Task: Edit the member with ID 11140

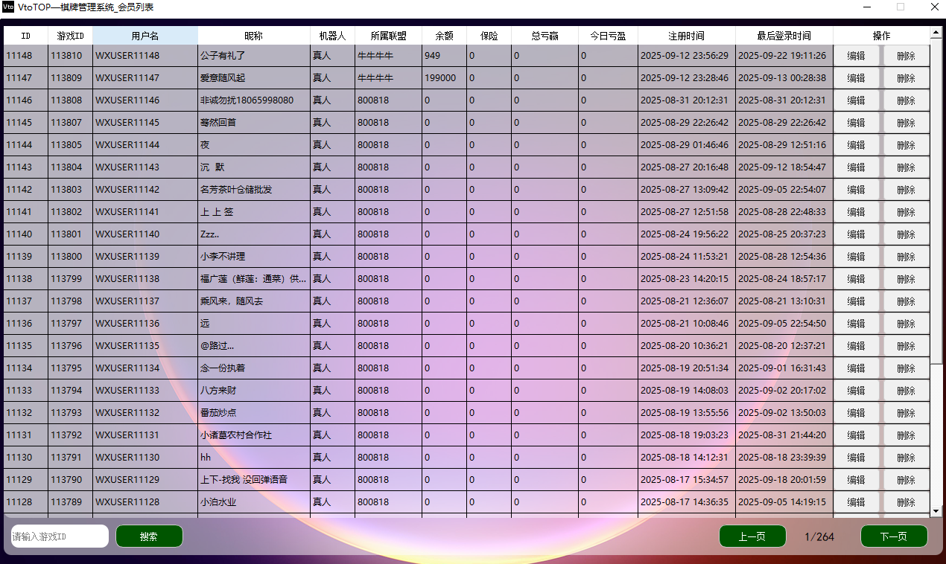Action: pyautogui.click(x=857, y=234)
